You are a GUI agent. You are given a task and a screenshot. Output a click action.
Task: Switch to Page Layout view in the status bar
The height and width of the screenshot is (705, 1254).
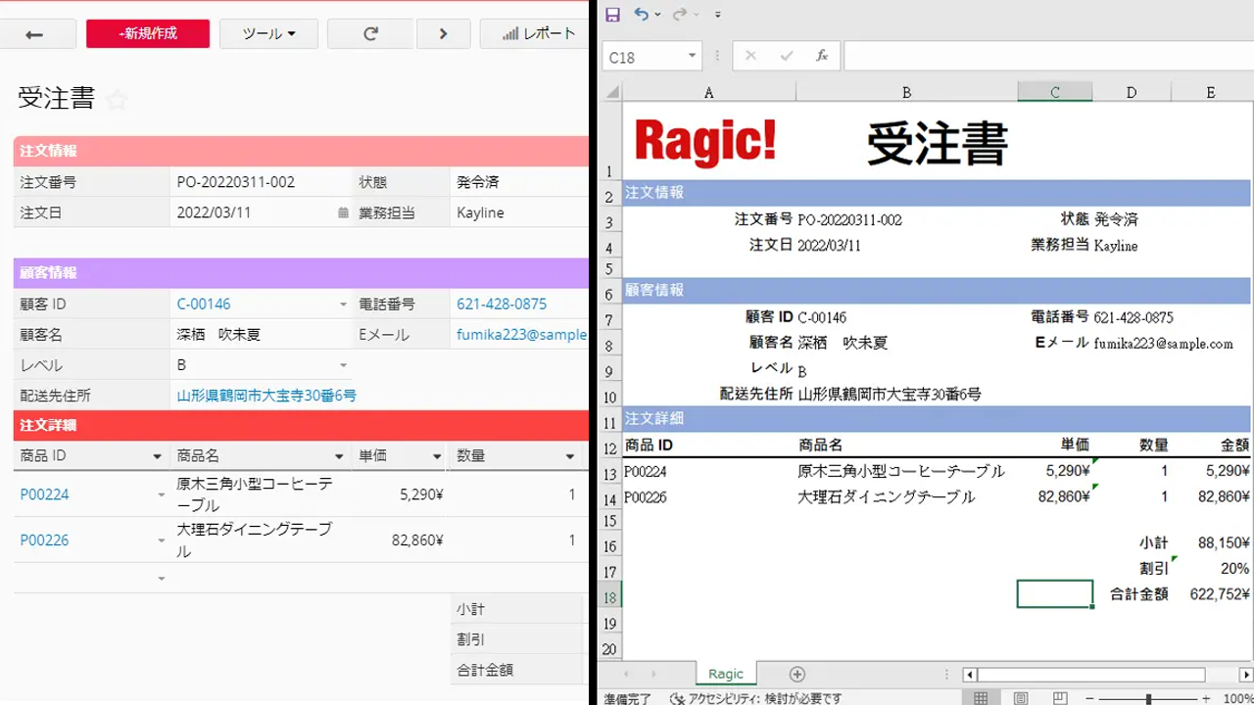click(x=1019, y=696)
